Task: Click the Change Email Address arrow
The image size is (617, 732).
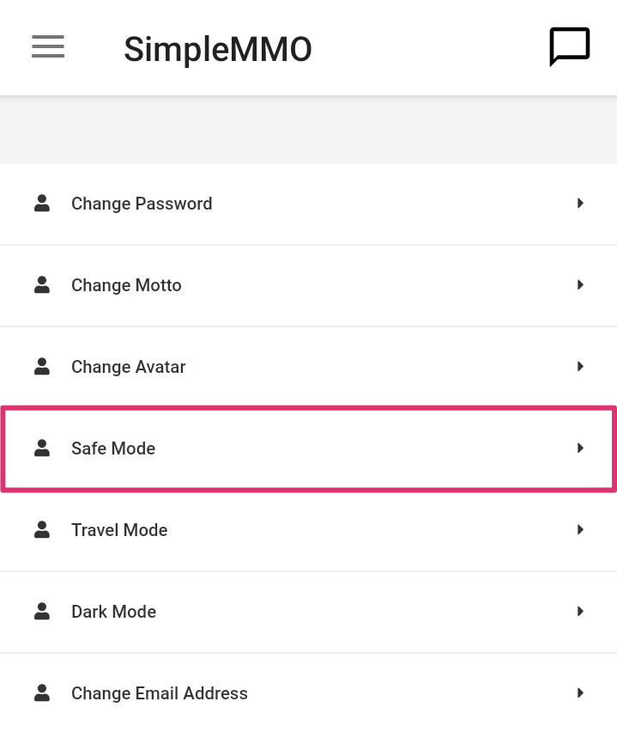Action: [x=581, y=693]
